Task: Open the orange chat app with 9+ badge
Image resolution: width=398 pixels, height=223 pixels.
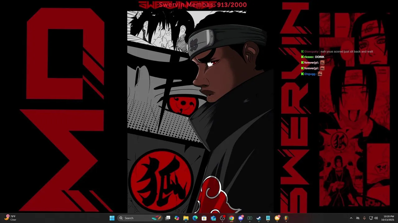Action: (277, 218)
